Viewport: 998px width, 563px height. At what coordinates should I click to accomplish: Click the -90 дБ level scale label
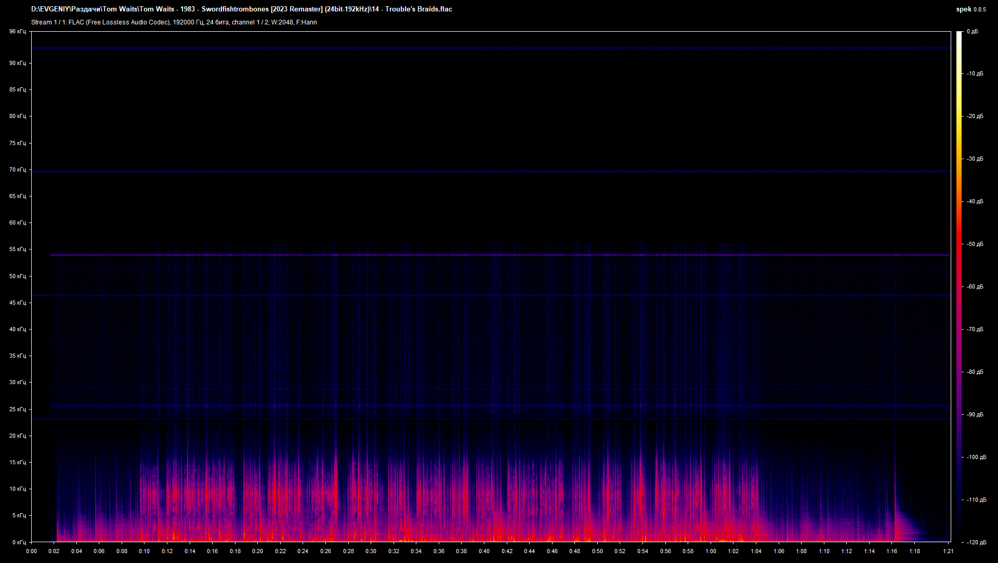click(x=975, y=415)
